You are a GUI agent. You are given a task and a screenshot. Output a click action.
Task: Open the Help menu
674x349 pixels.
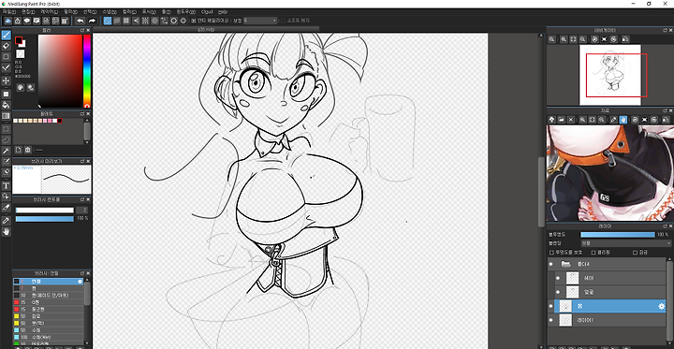coord(223,11)
